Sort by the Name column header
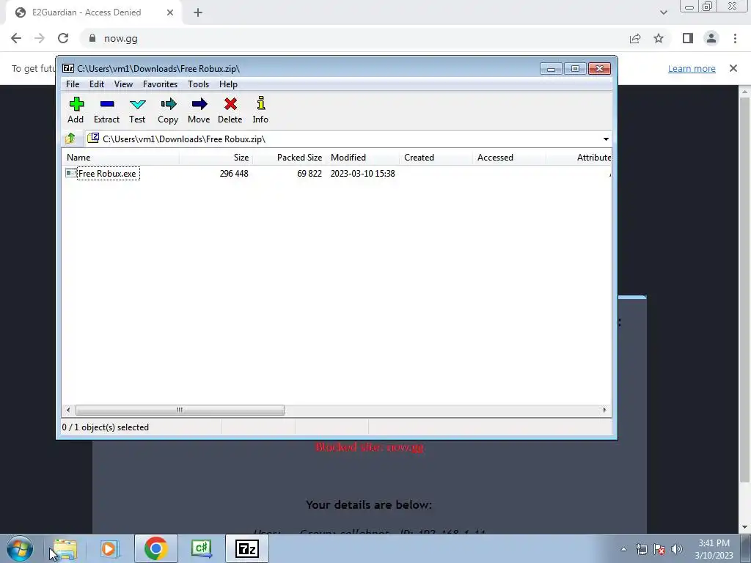 [121, 158]
